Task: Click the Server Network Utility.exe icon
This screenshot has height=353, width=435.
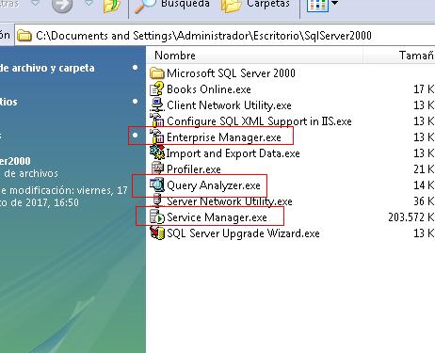Action: (x=157, y=201)
